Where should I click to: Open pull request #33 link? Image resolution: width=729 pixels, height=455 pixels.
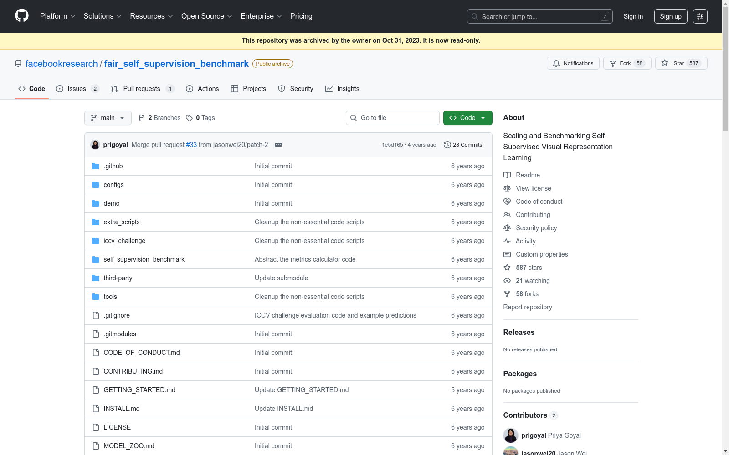191,145
